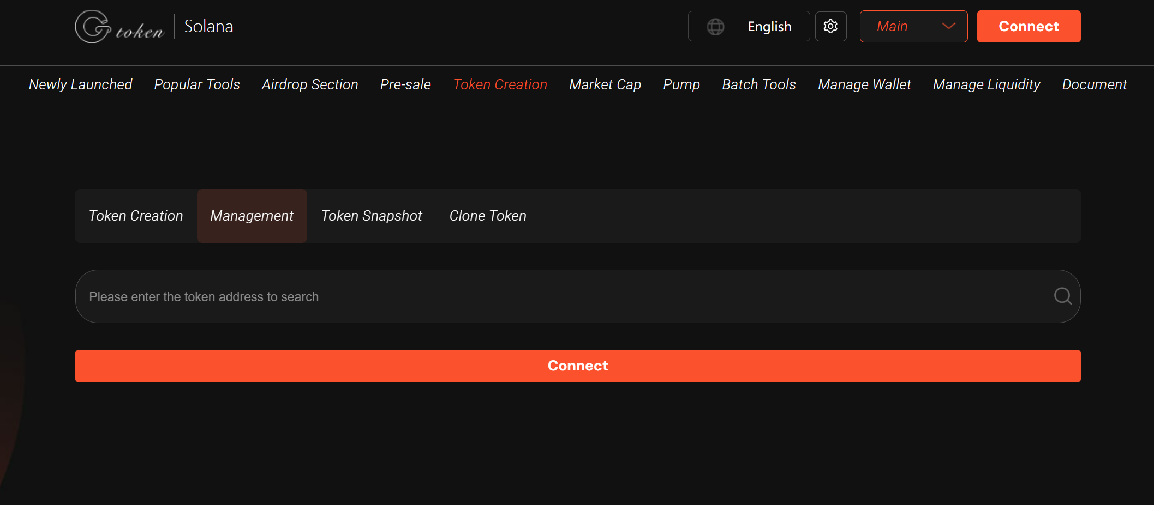The height and width of the screenshot is (505, 1154).
Task: Click the magnifier search icon
Action: [x=1062, y=296]
